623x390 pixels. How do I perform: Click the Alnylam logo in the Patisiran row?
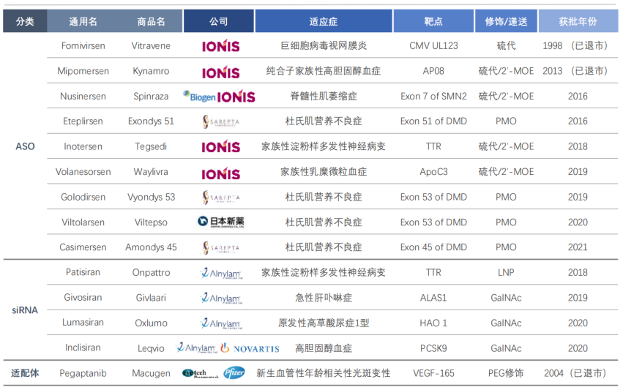coord(220,273)
